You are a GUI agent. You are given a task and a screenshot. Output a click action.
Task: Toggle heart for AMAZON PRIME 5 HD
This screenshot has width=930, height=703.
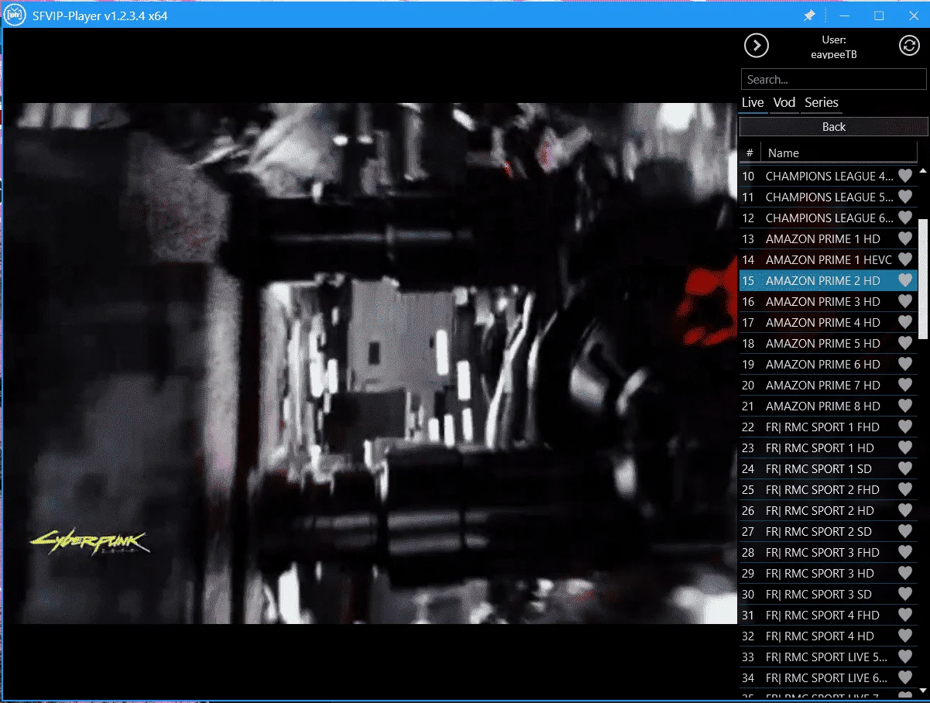coord(904,343)
